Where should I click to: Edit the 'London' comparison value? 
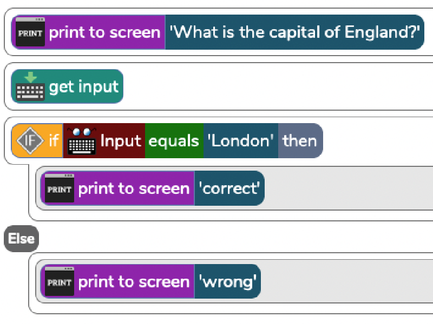click(x=241, y=140)
